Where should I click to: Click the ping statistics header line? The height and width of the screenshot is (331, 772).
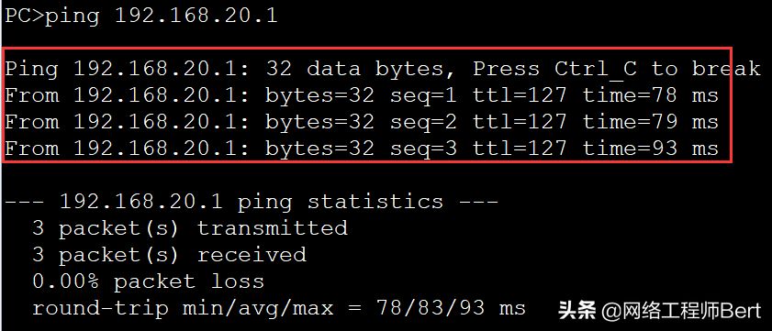252,202
